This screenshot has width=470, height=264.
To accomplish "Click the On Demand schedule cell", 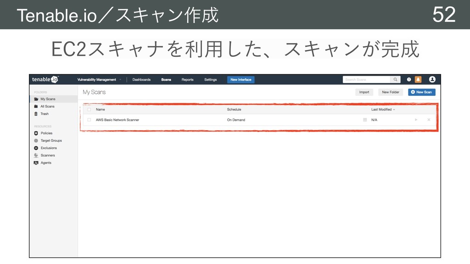I will (x=236, y=120).
